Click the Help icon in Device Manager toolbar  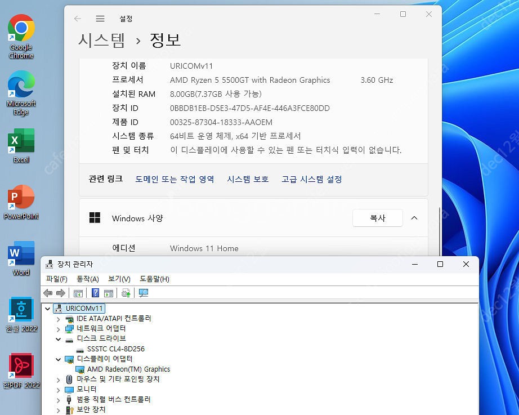coord(95,293)
